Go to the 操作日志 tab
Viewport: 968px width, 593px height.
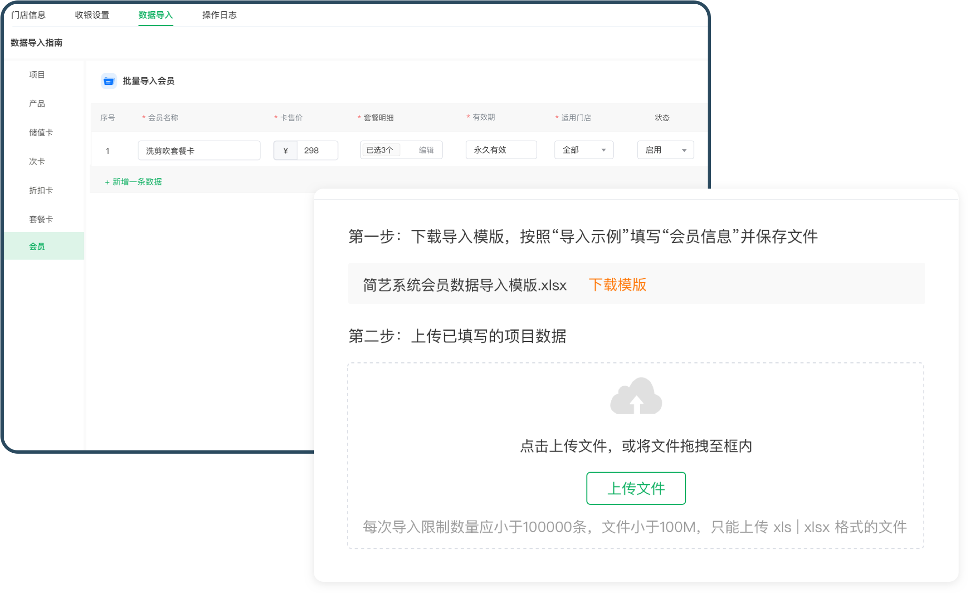click(219, 15)
